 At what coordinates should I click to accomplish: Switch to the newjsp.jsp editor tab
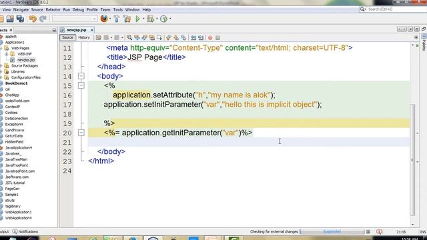click(x=76, y=30)
